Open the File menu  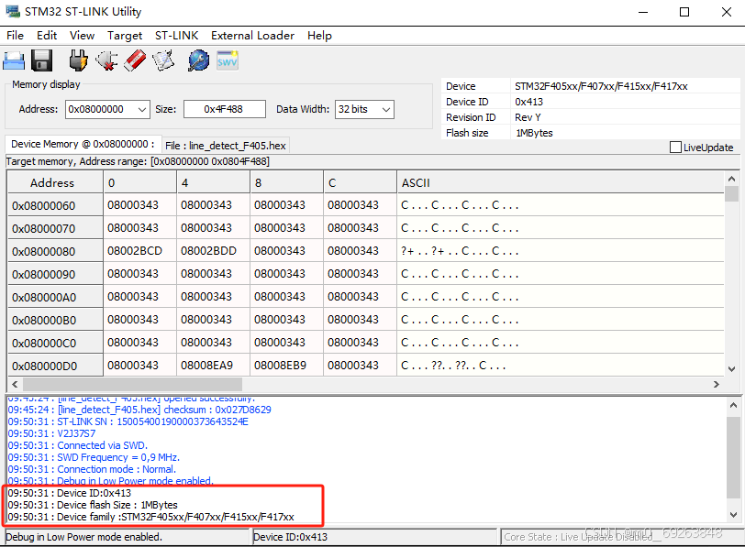click(x=15, y=36)
